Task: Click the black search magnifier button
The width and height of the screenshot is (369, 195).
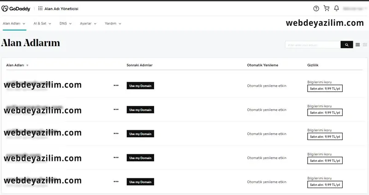Action: click(347, 44)
